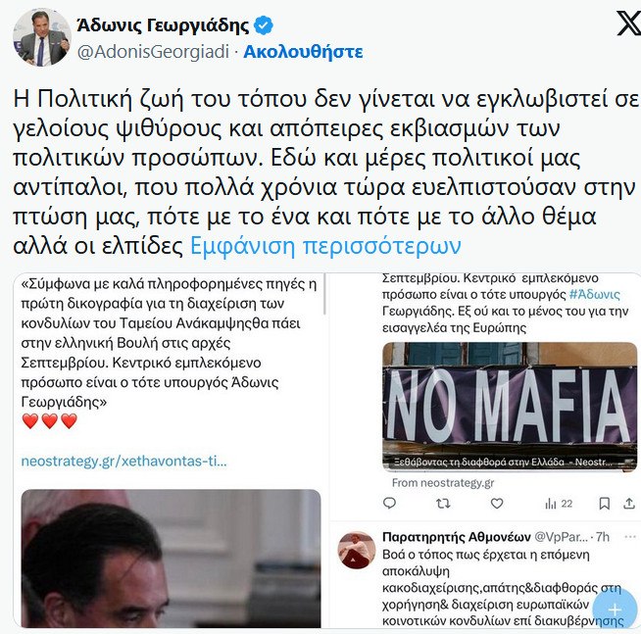
Task: Click the share upload icon
Action: (629, 504)
